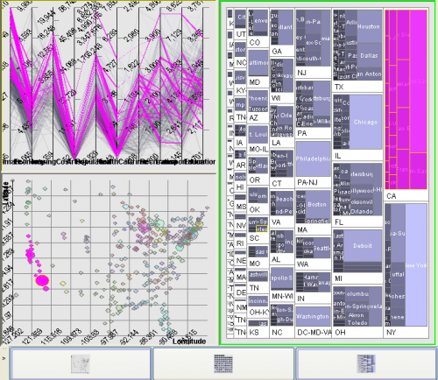Image resolution: width=438 pixels, height=380 pixels.
Task: Select the Toledo cell in the treemap
Action: pos(357,323)
